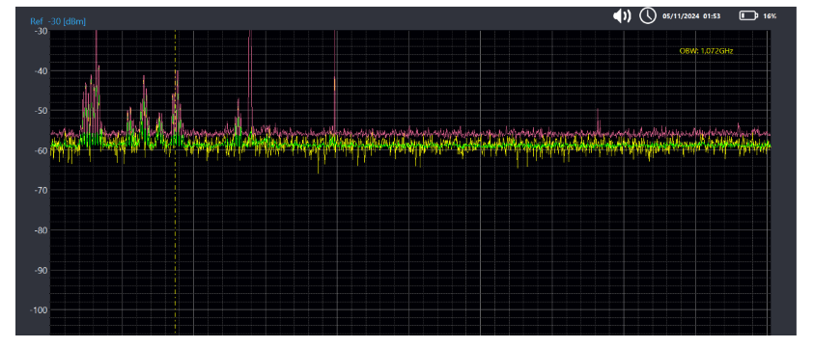Viewport: 813px width, 348px height.
Task: Click the -30 value on the amplitude axis
Action: click(41, 31)
